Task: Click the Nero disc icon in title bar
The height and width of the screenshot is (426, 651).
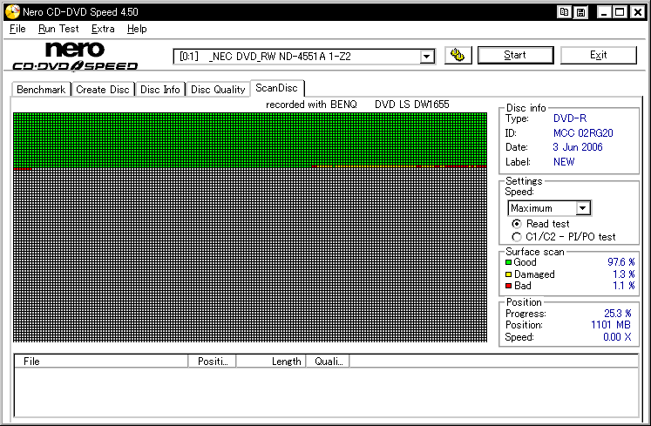Action: tap(12, 11)
